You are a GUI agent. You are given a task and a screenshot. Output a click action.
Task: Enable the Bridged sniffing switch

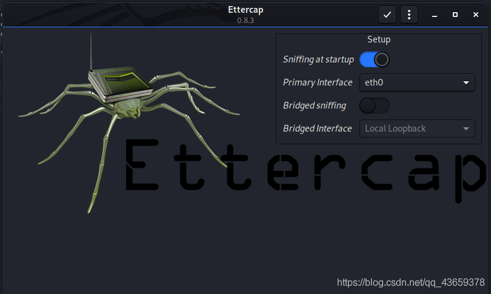[x=375, y=105]
